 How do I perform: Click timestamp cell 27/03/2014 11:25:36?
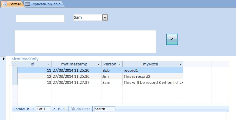76,76
